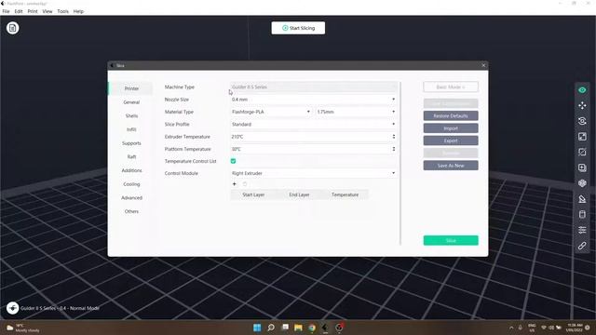Viewport: 596px width, 335px height.
Task: Select the Scale tool in right toolbar
Action: click(582, 137)
